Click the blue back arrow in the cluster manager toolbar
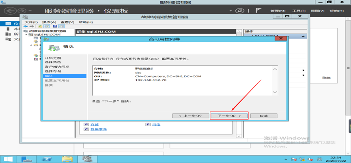Viewport: 351px width, 163px height. click(x=26, y=26)
